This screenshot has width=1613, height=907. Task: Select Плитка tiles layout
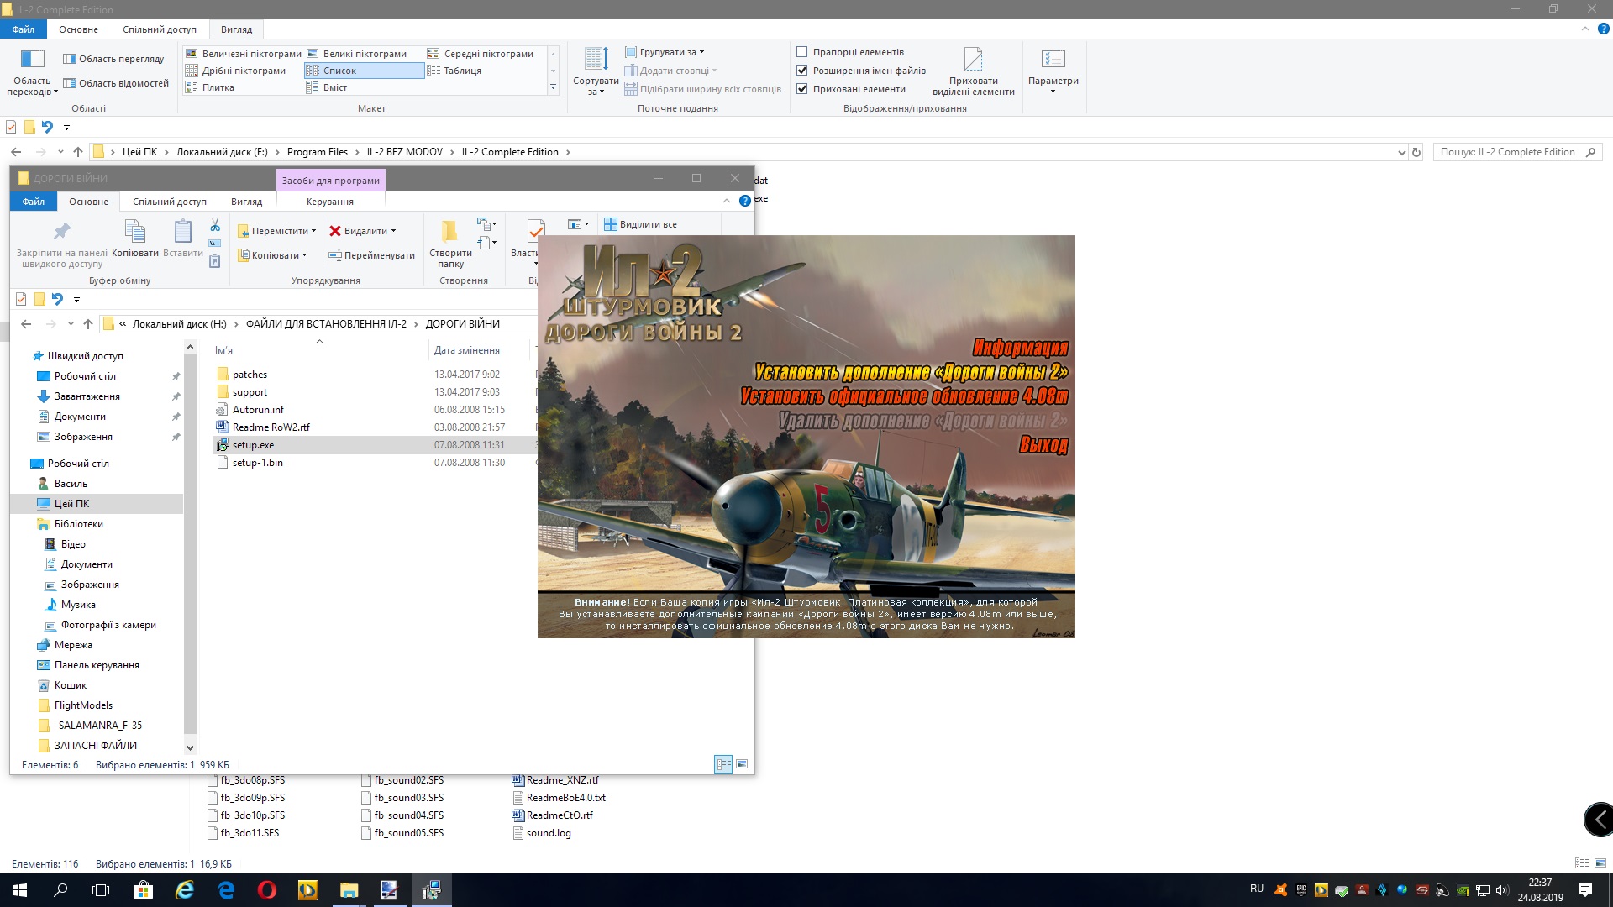click(x=210, y=87)
